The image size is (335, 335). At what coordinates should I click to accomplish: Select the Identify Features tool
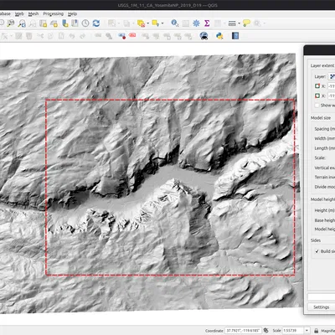[175, 23]
